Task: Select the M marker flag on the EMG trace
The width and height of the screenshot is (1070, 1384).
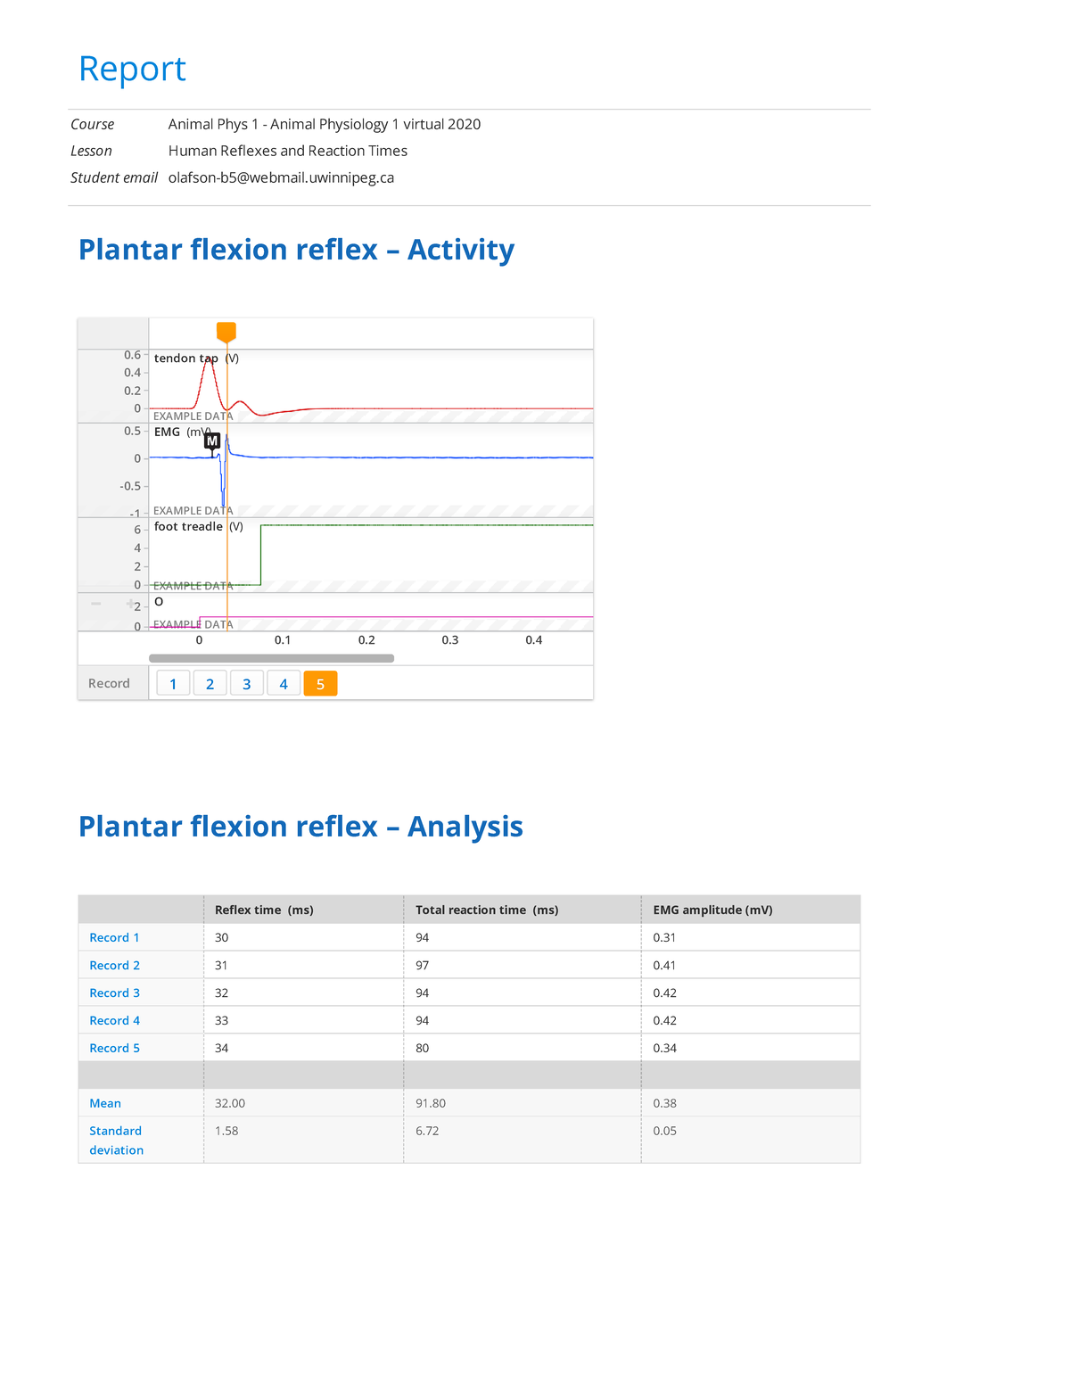Action: pos(212,441)
